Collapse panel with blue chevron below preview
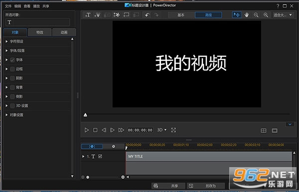The height and width of the screenshot is (192, 299). pyautogui.click(x=290, y=124)
